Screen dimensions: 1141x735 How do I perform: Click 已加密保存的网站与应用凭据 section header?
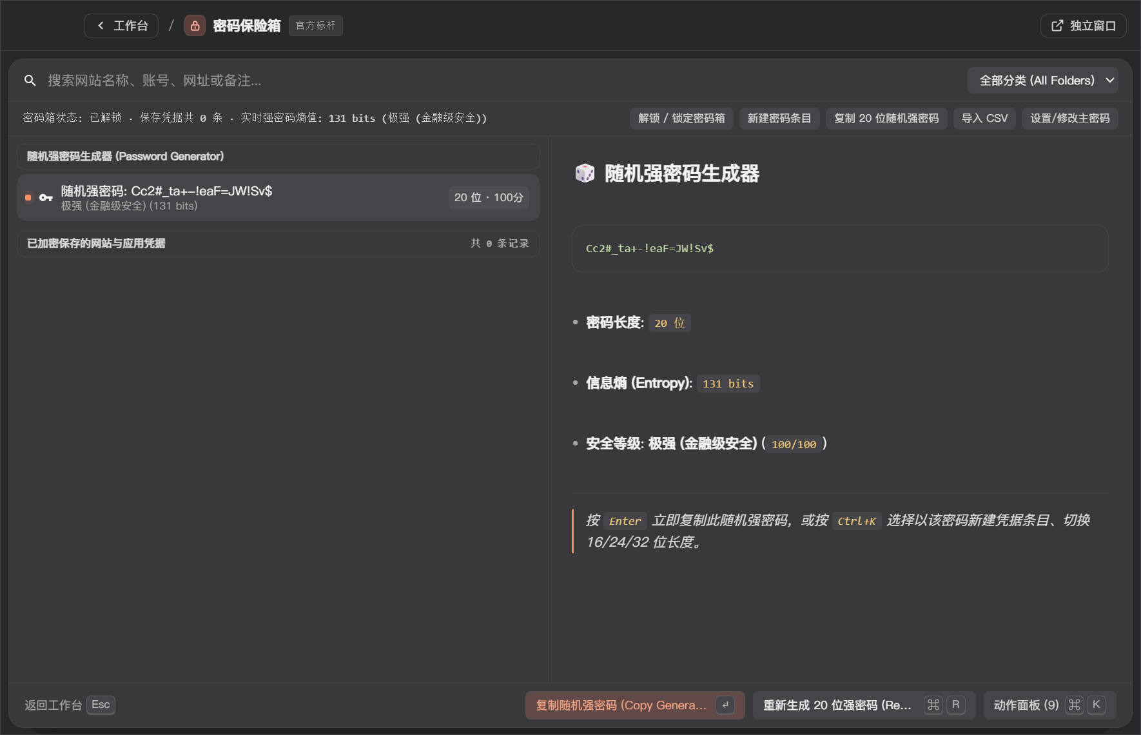tap(278, 244)
